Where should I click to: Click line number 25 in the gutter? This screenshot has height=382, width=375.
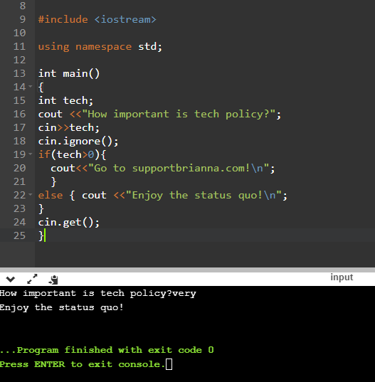[19, 235]
